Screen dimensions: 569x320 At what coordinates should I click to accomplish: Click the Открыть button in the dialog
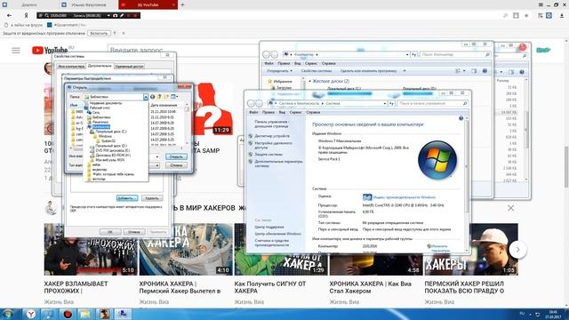point(176,156)
